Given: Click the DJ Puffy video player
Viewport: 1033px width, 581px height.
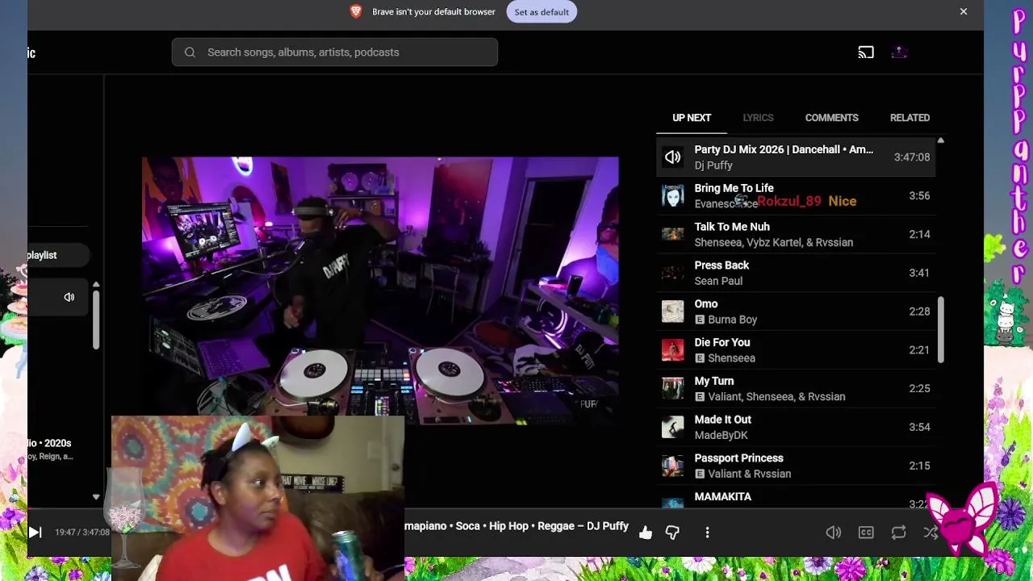Looking at the screenshot, I should click(x=380, y=290).
